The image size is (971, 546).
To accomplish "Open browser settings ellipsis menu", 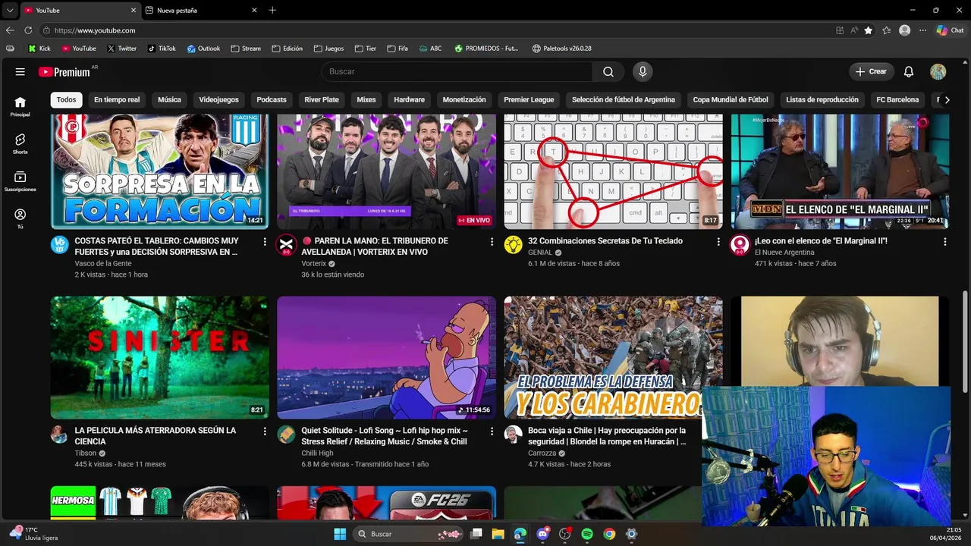I will coord(922,30).
